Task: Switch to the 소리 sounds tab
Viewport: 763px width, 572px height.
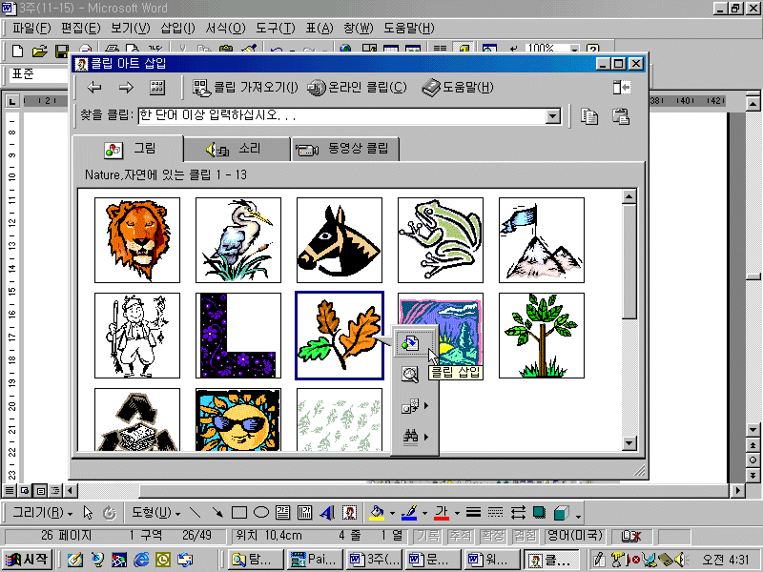Action: (237, 150)
